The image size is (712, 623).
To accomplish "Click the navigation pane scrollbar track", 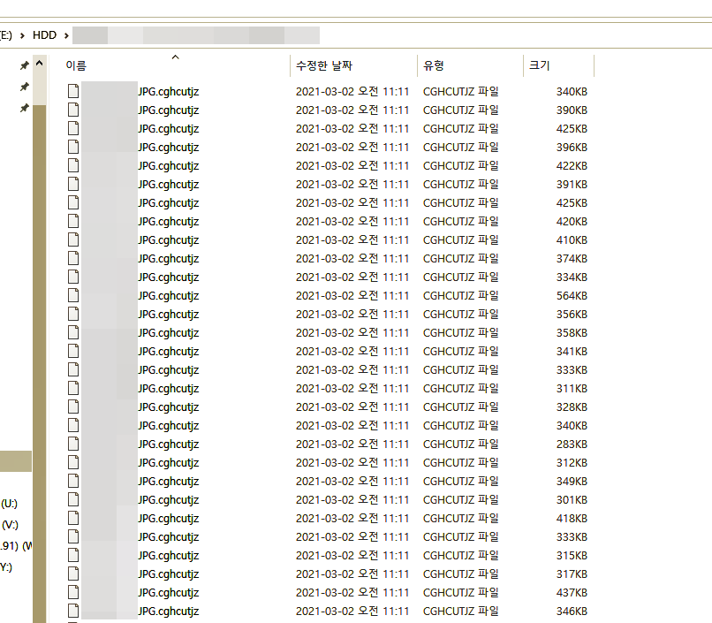I will pyautogui.click(x=40, y=363).
